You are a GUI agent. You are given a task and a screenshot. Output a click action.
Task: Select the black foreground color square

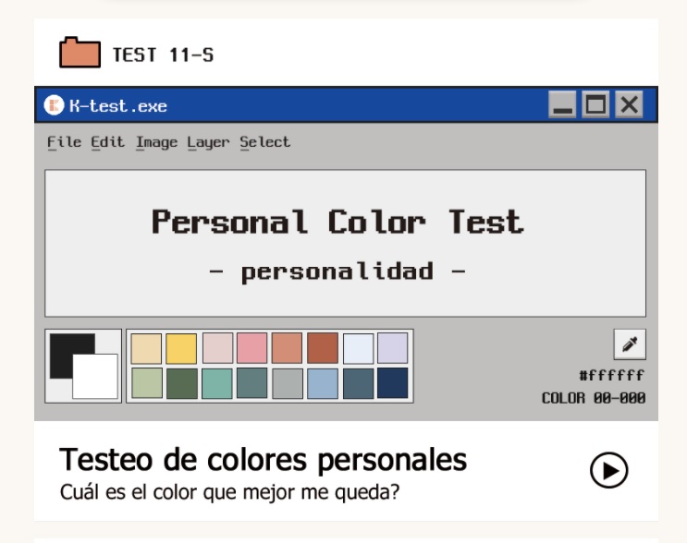(x=72, y=356)
